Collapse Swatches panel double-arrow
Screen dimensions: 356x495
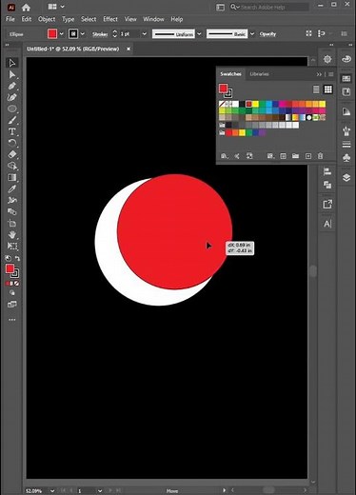[319, 74]
